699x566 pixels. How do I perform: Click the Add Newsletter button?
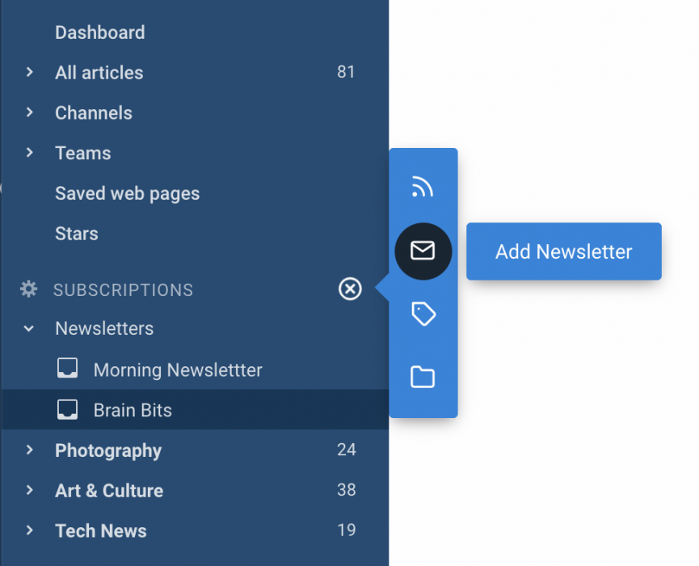click(x=563, y=251)
